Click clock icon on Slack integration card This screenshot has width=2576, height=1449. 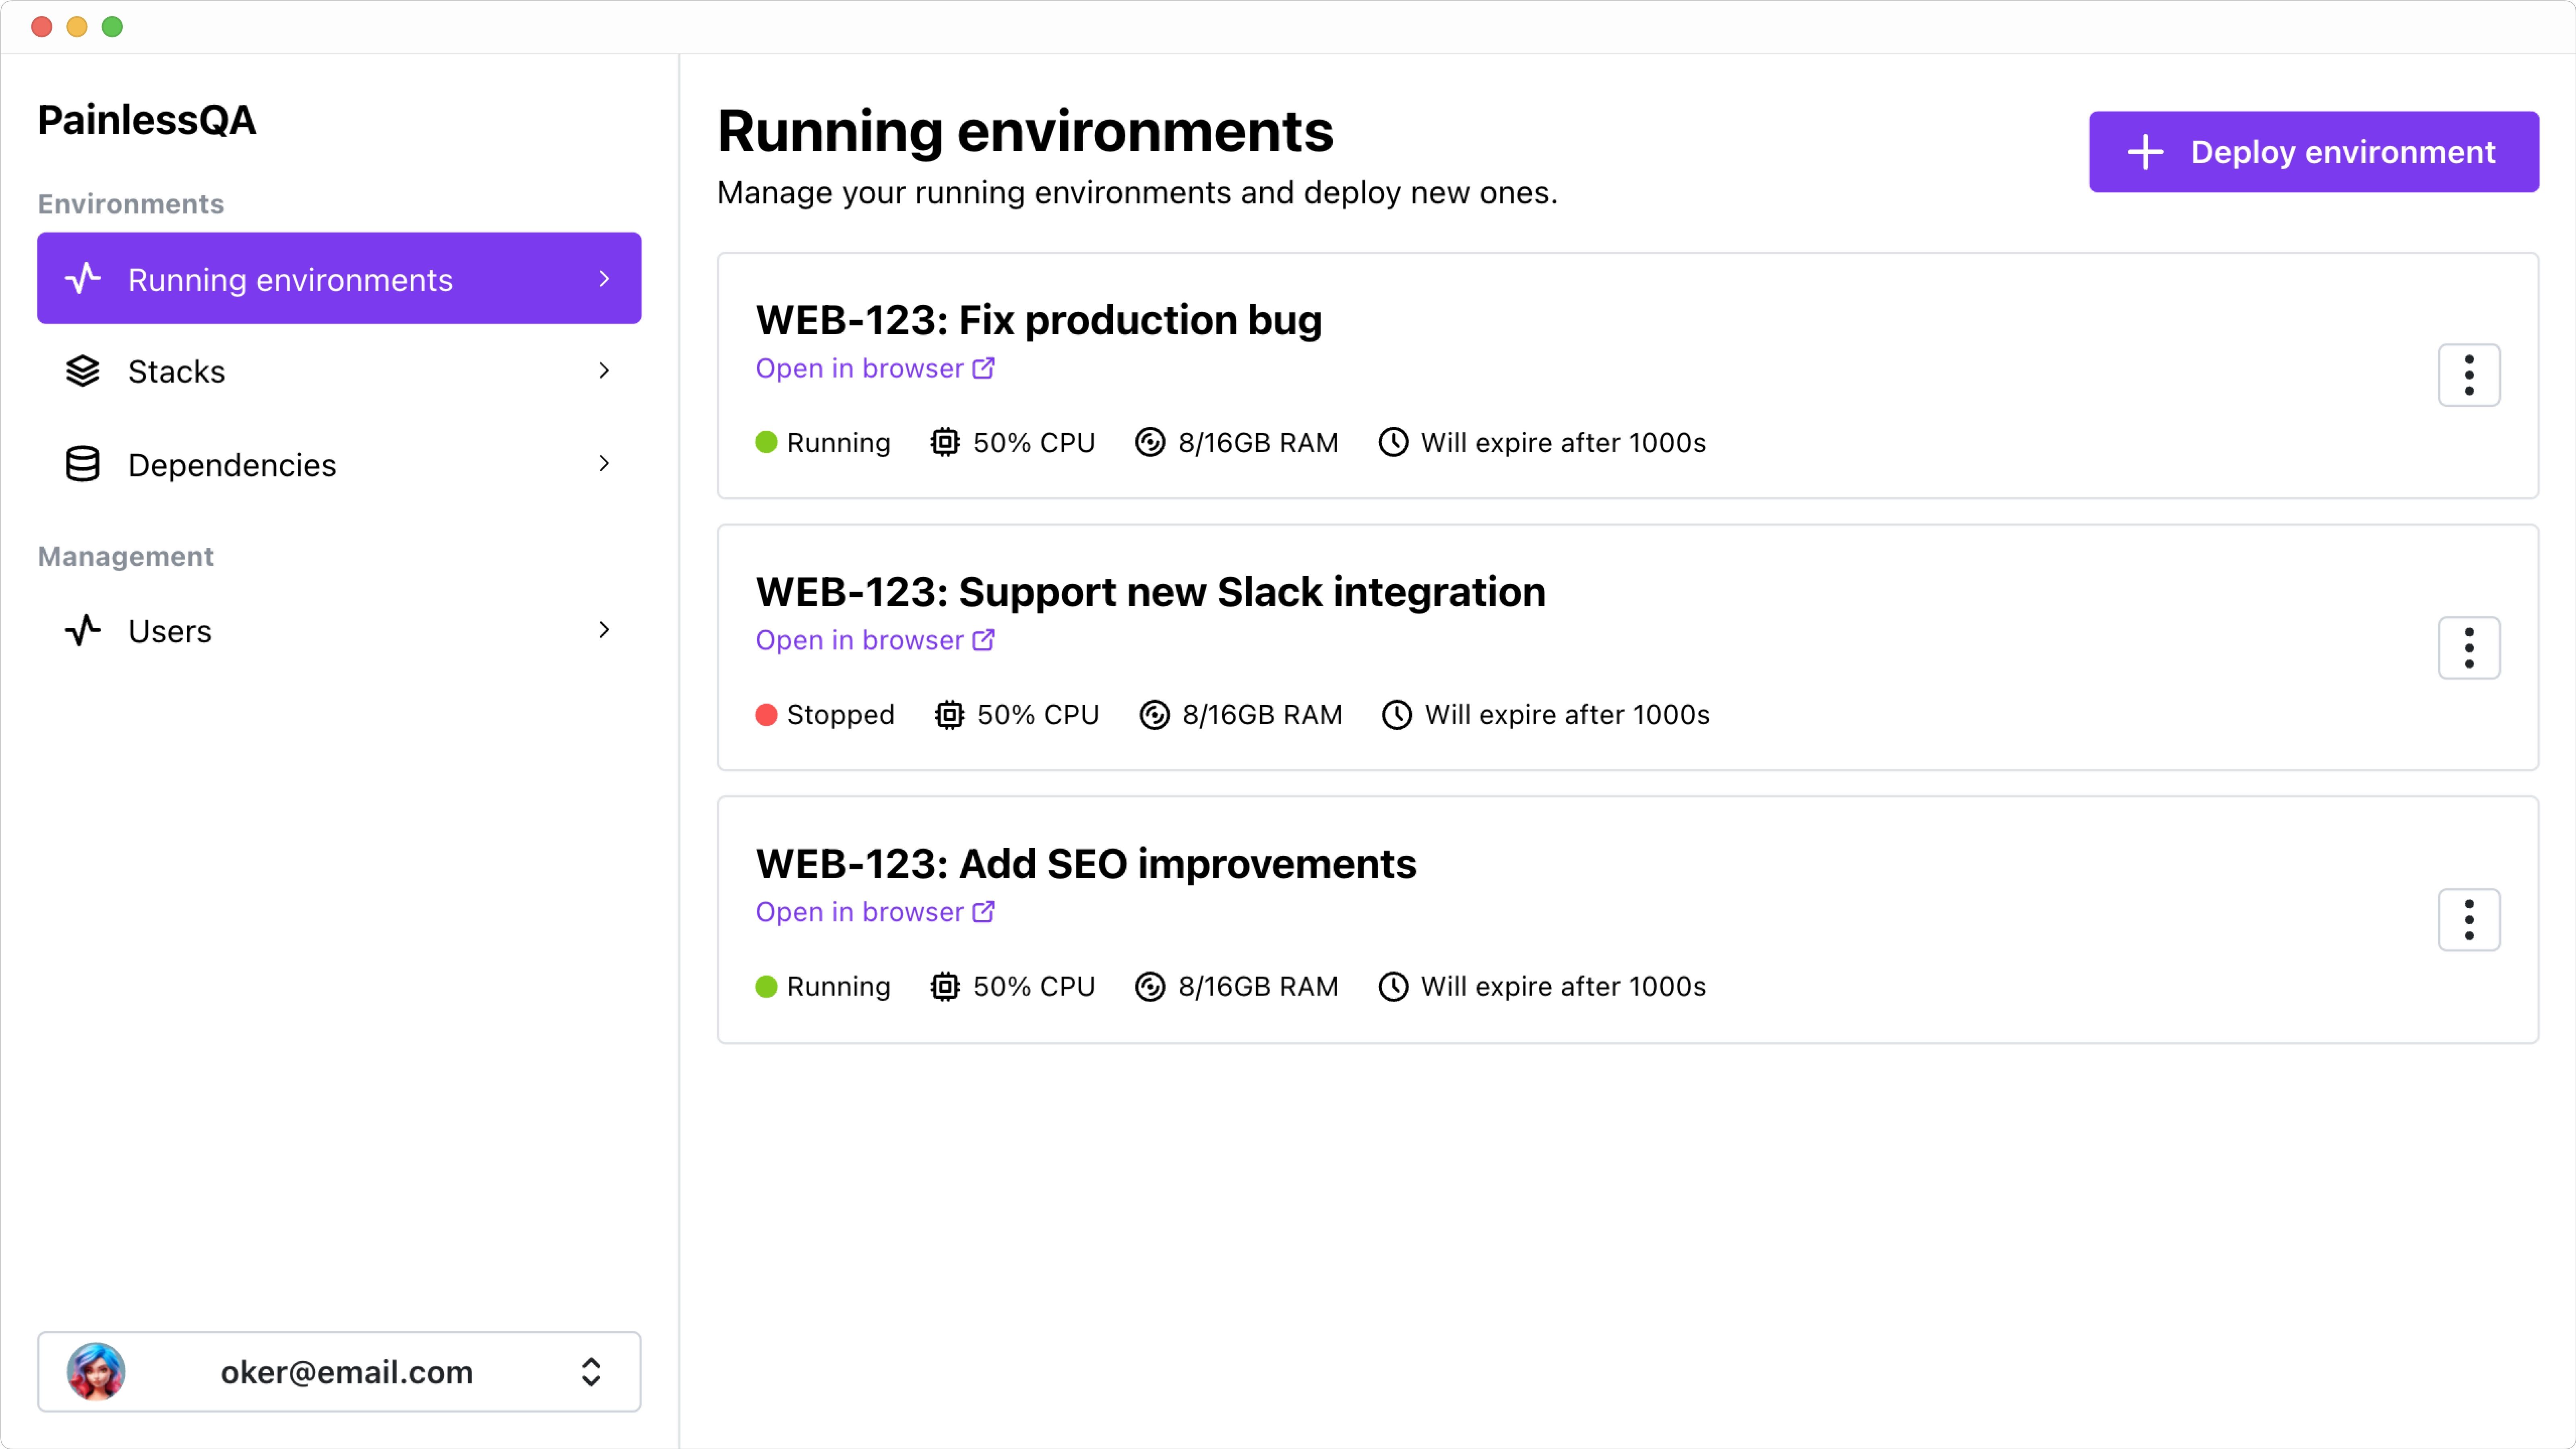[1397, 714]
